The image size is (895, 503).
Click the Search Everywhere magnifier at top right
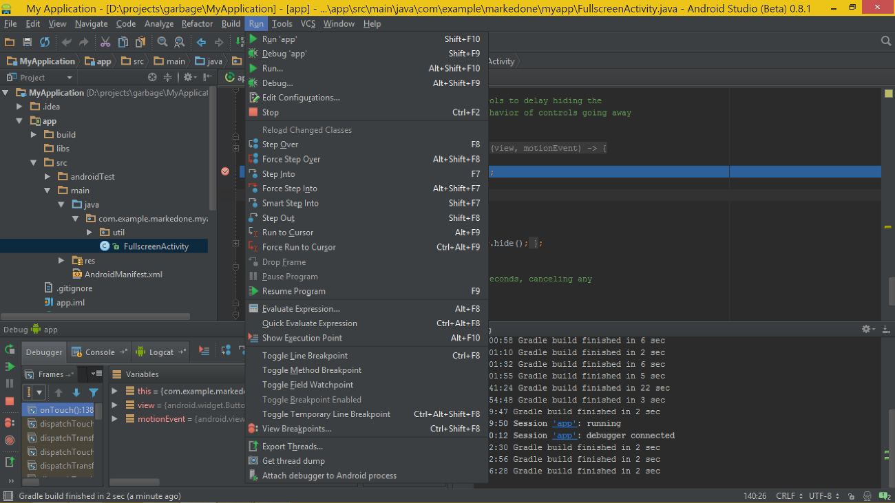point(886,41)
